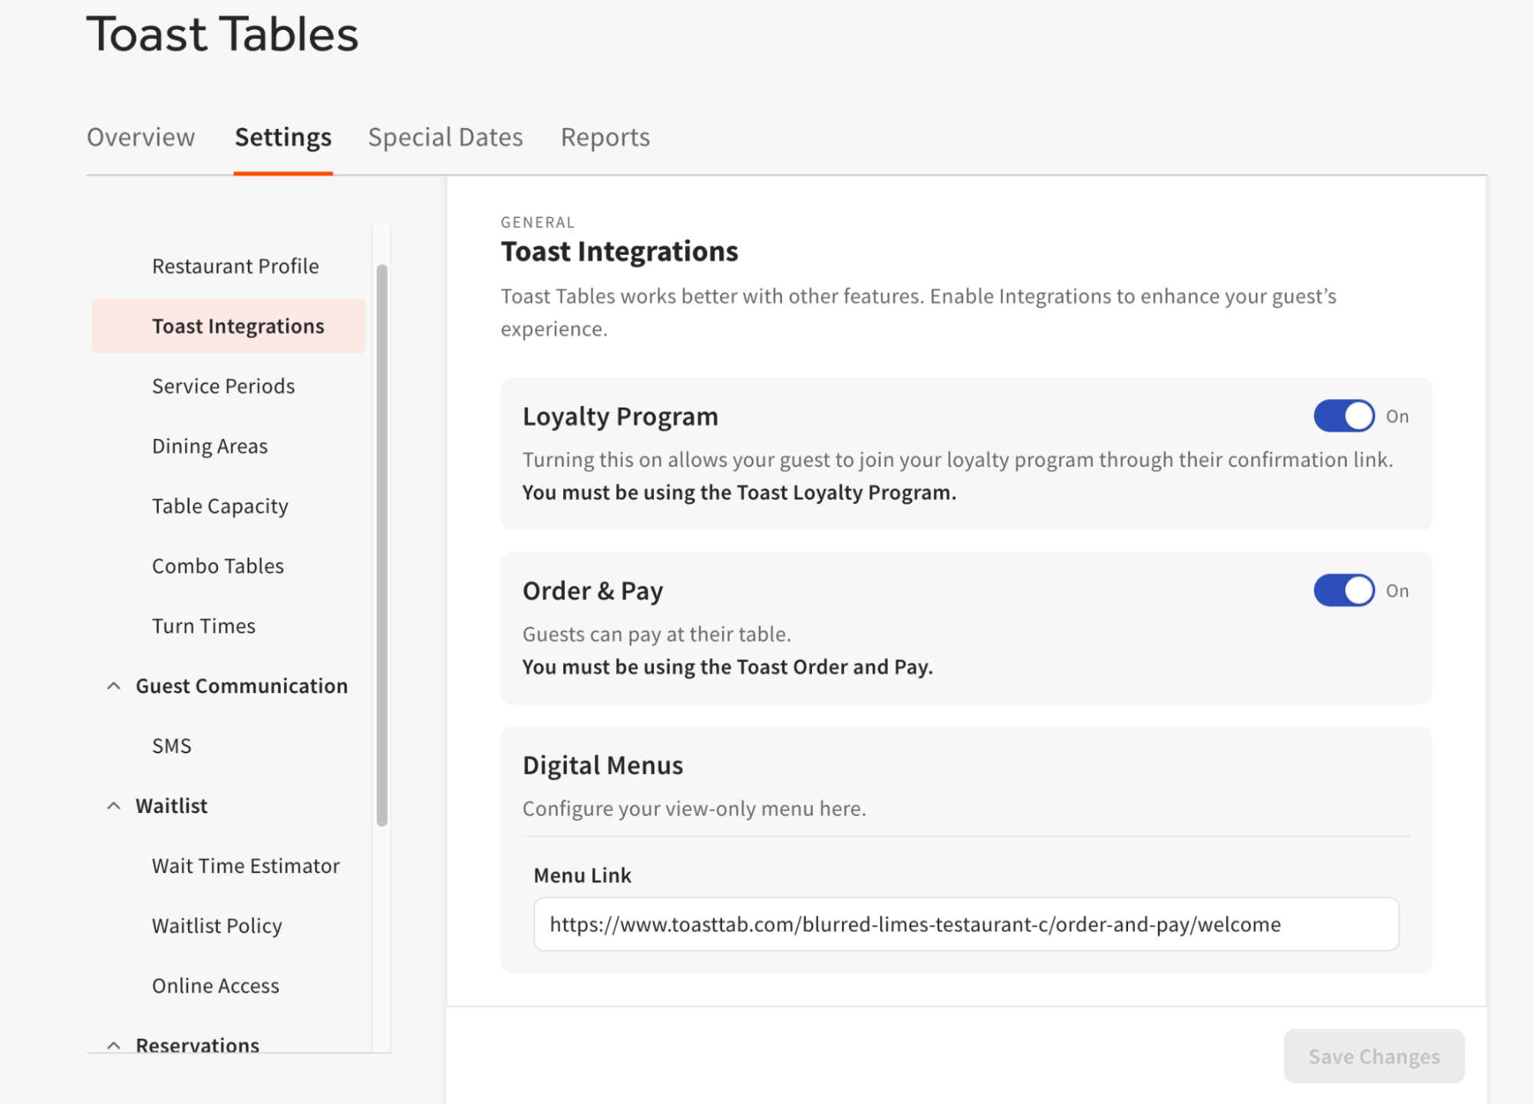Open Restaurant Profile settings
The image size is (1534, 1104).
coord(235,266)
